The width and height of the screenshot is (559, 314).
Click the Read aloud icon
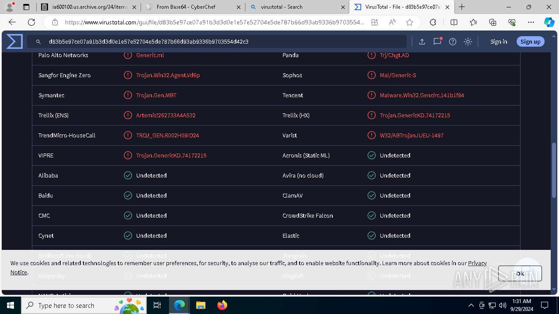[392, 22]
